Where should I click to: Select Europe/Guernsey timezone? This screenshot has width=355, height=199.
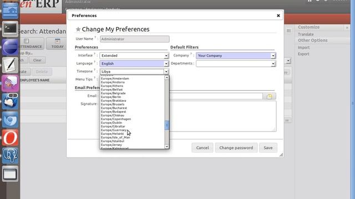[114, 130]
